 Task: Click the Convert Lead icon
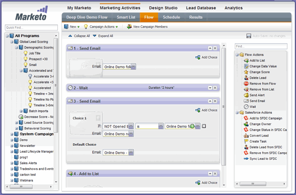click(x=246, y=135)
